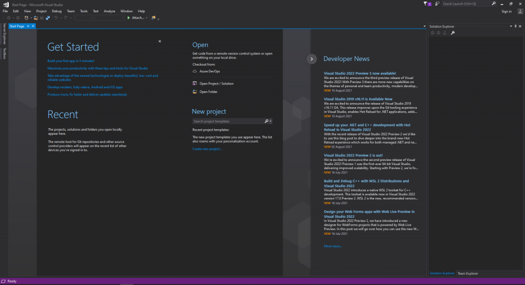Viewport: 525px width, 285px height.
Task: Click the Visual Studio logo icon
Action: tap(6, 4)
